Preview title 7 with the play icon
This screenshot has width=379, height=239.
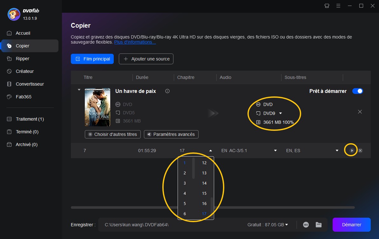[352, 151]
